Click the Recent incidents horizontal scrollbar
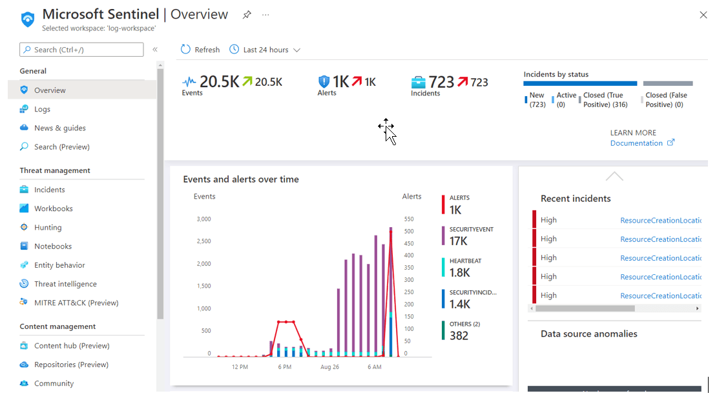Viewport: 717px width, 400px height. (x=614, y=308)
